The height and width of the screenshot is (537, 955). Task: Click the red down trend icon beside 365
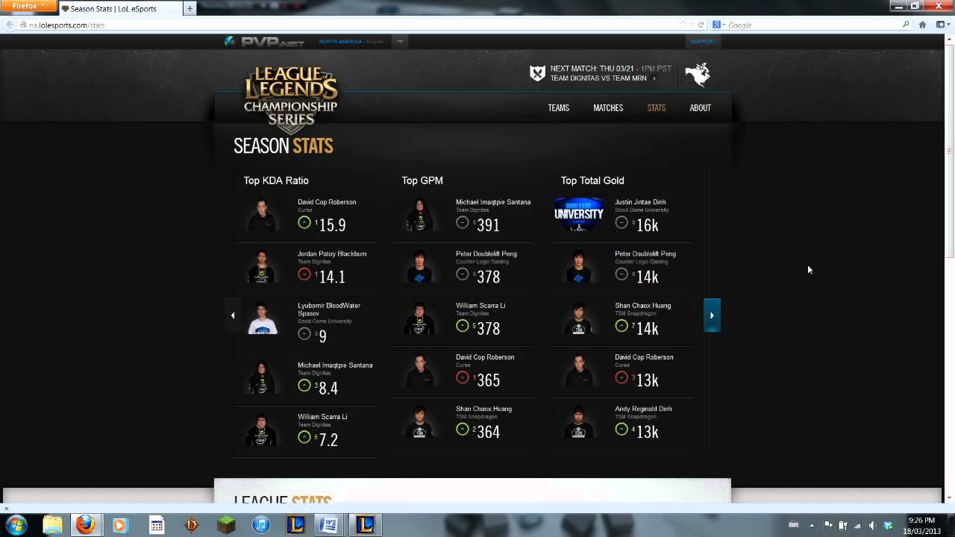463,377
